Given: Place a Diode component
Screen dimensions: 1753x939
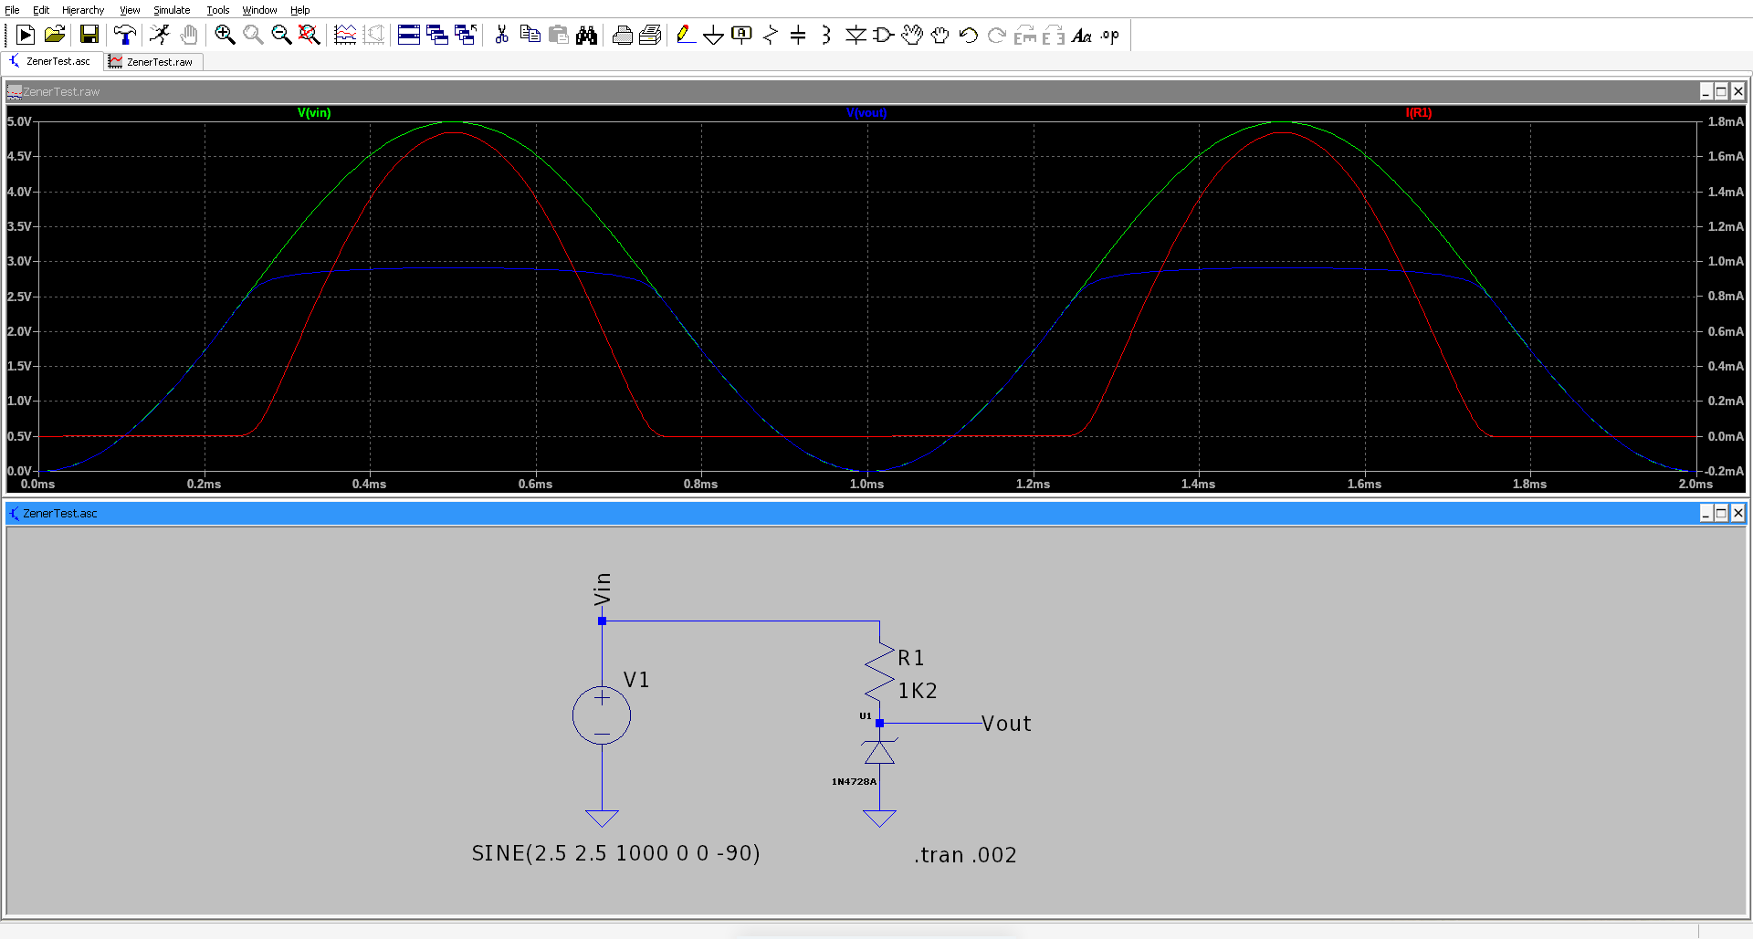Looking at the screenshot, I should [x=856, y=35].
